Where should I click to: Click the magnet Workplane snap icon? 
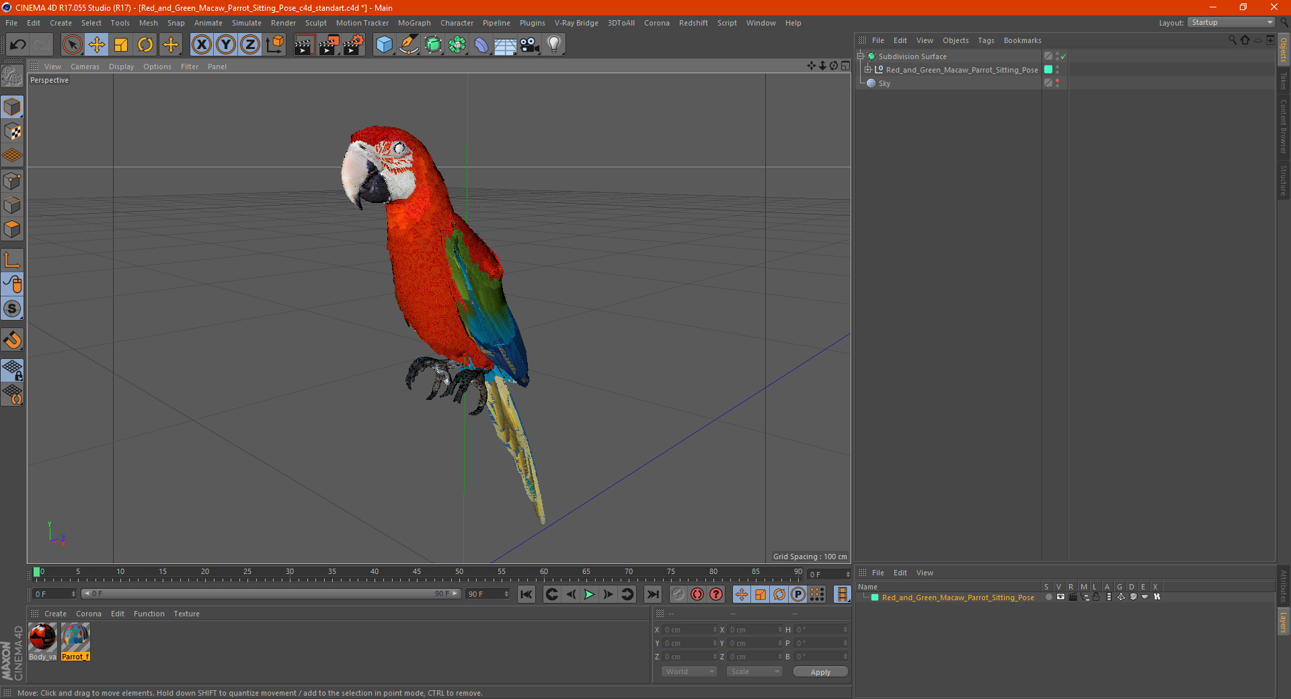click(x=12, y=340)
